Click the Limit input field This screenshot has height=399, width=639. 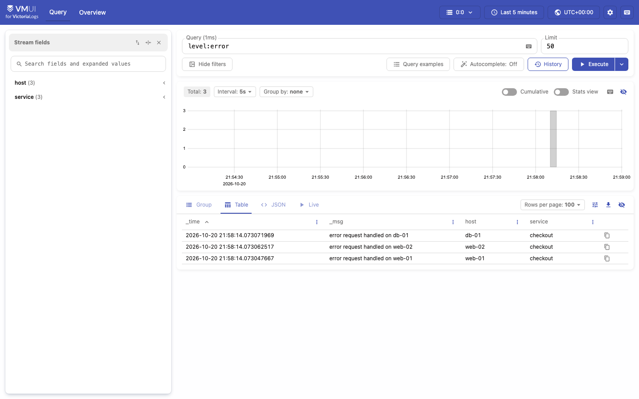tap(584, 46)
